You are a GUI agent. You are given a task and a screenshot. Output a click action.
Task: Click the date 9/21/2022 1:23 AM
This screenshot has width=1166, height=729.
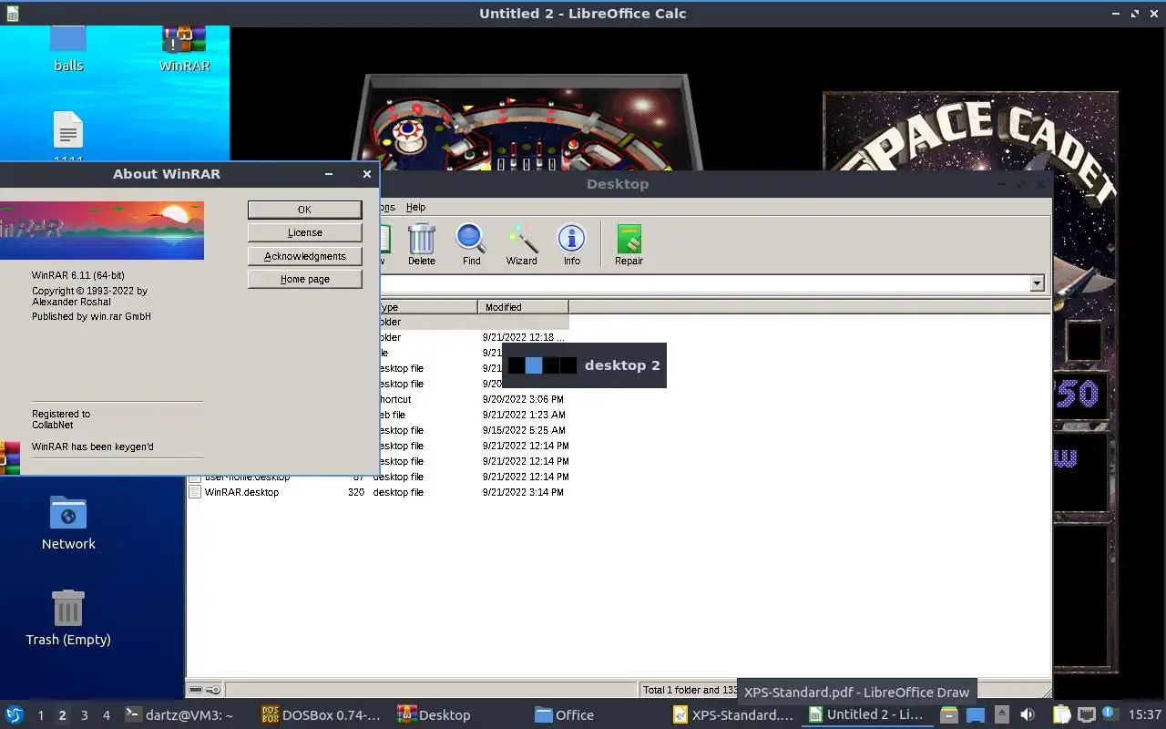(x=523, y=415)
